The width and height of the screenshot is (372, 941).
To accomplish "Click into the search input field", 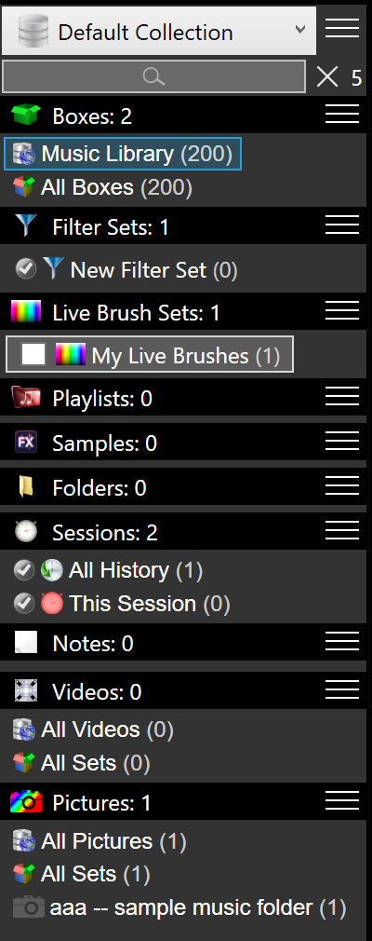I will click(154, 76).
